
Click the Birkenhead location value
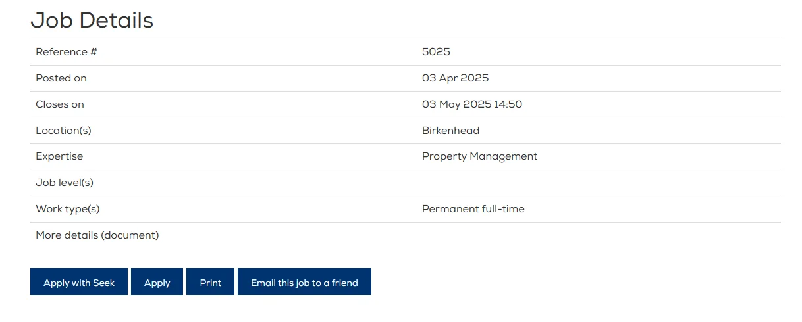(450, 131)
